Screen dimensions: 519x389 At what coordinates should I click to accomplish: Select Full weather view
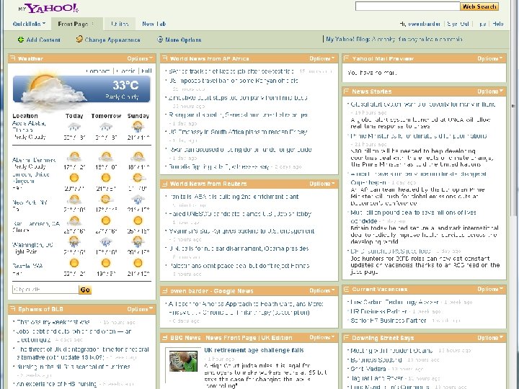coord(146,71)
